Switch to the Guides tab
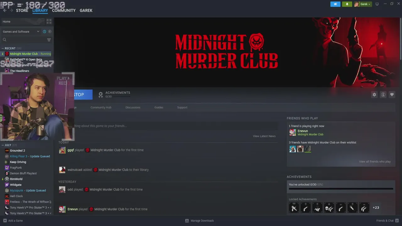This screenshot has width=402, height=226. click(159, 107)
